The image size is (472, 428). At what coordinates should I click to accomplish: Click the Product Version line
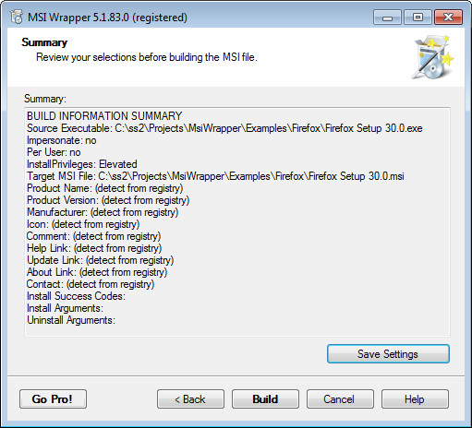(108, 200)
